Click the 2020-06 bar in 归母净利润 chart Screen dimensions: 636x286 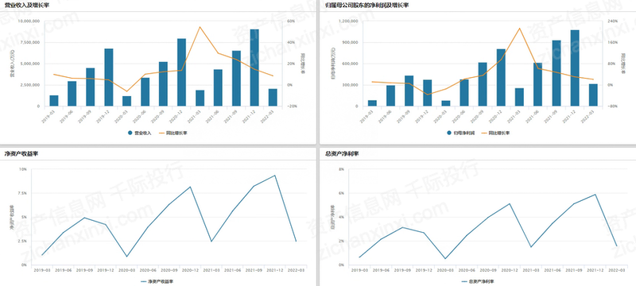[464, 93]
